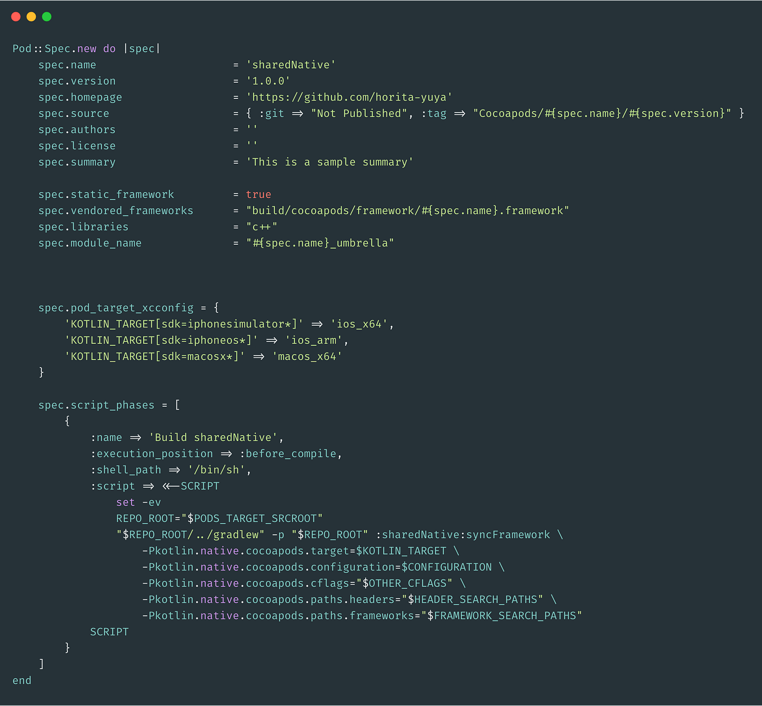Close the code window
This screenshot has height=706, width=762.
(x=16, y=16)
